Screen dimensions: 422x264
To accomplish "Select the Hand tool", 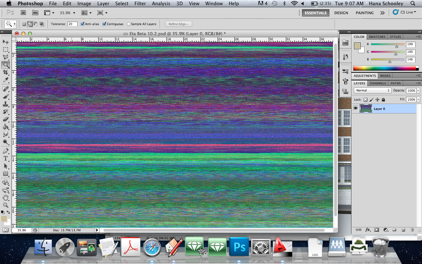I will pos(6,198).
